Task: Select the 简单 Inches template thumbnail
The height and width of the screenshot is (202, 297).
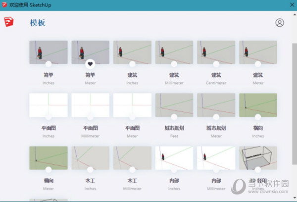Action: tap(48, 51)
